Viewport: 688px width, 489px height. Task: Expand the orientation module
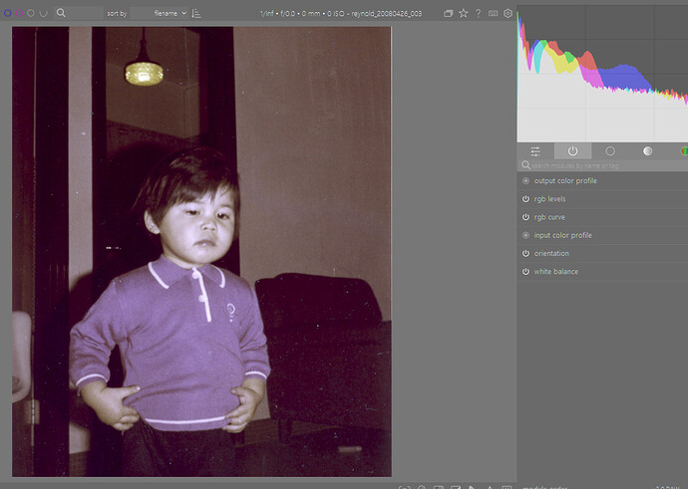[551, 253]
